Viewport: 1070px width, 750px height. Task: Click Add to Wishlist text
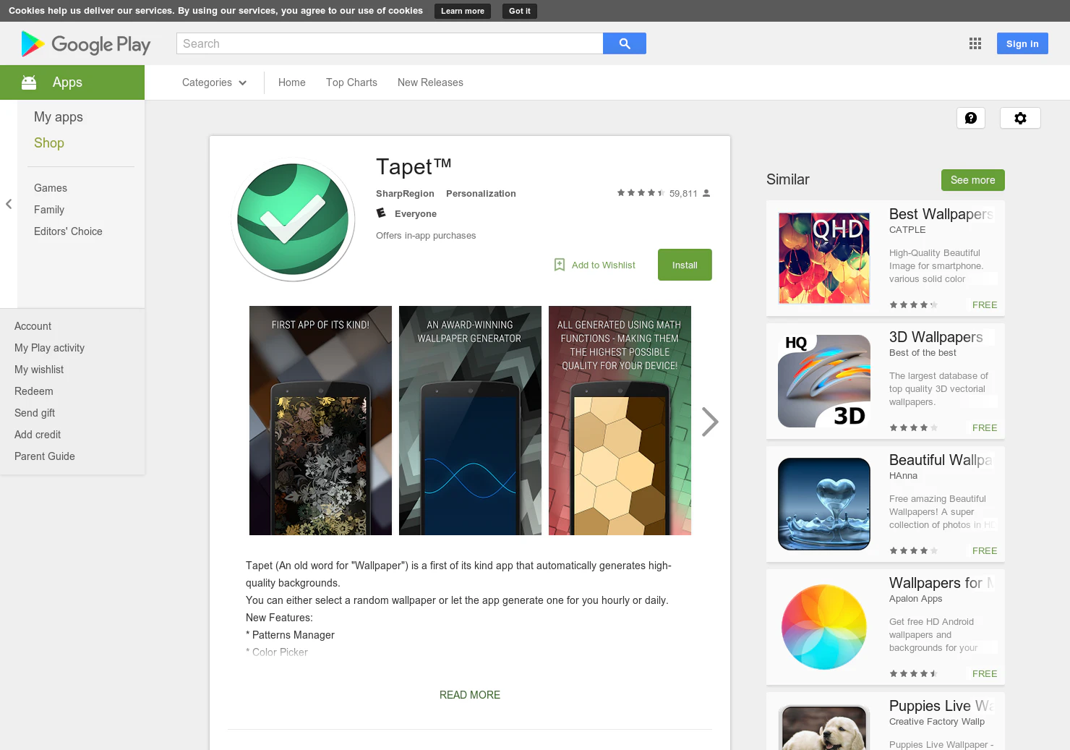[x=604, y=265]
